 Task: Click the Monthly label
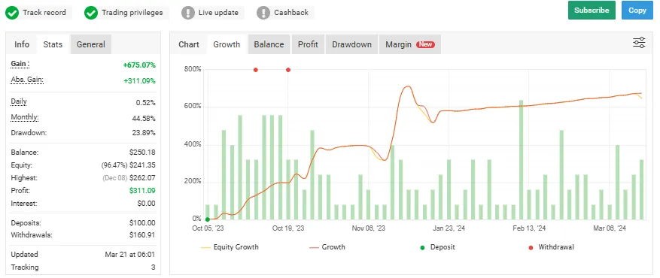tap(24, 117)
